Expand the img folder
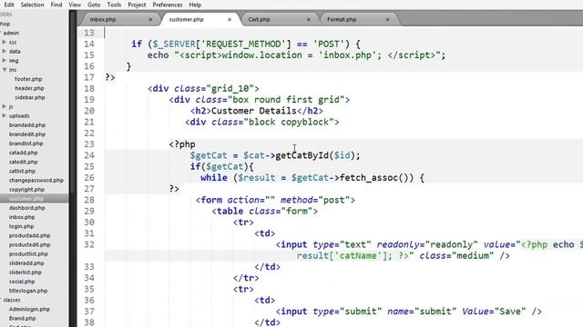 click(x=5, y=61)
